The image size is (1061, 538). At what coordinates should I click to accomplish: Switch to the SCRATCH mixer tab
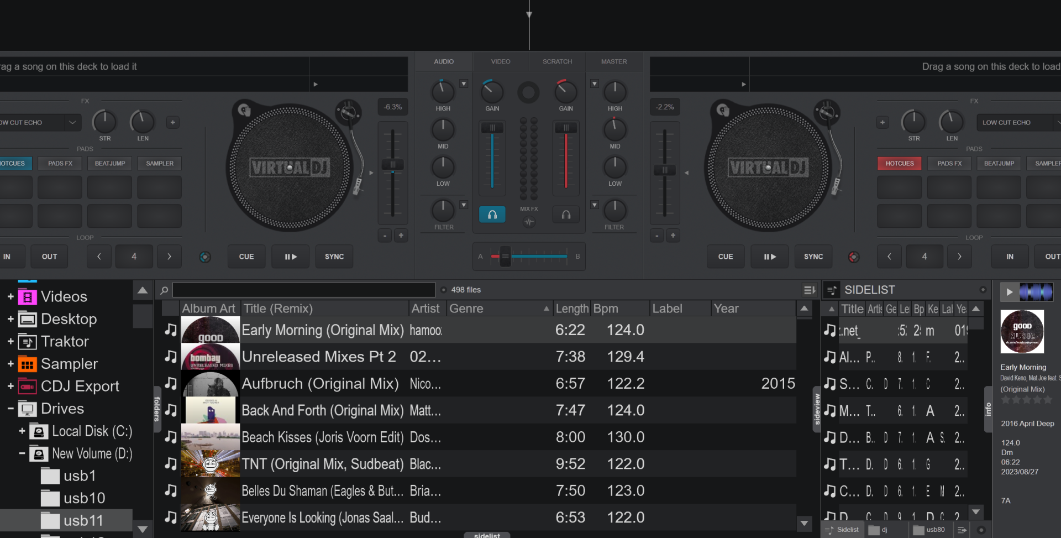pos(557,61)
